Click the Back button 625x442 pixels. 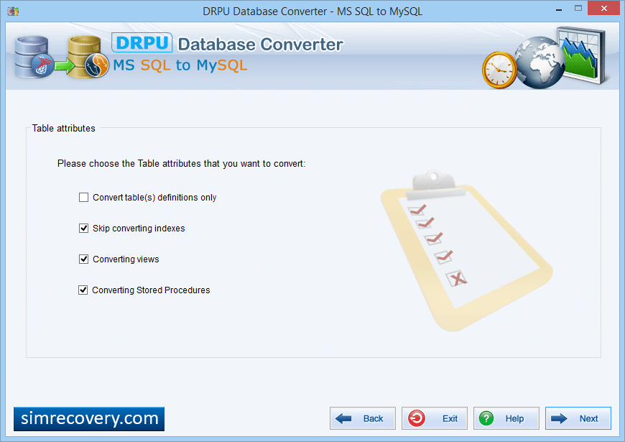[x=362, y=418]
